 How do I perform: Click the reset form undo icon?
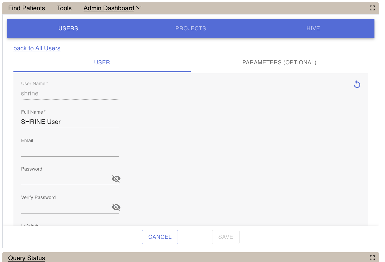coord(357,84)
